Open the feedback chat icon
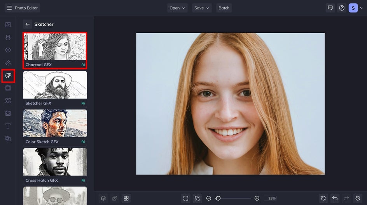The width and height of the screenshot is (367, 205). pyautogui.click(x=330, y=8)
